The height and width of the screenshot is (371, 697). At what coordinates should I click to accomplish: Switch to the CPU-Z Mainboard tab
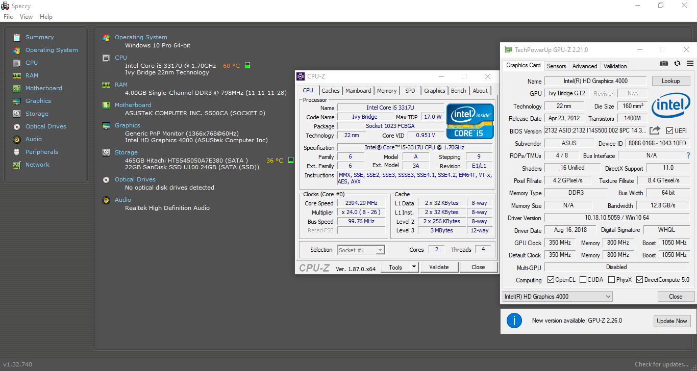point(358,91)
